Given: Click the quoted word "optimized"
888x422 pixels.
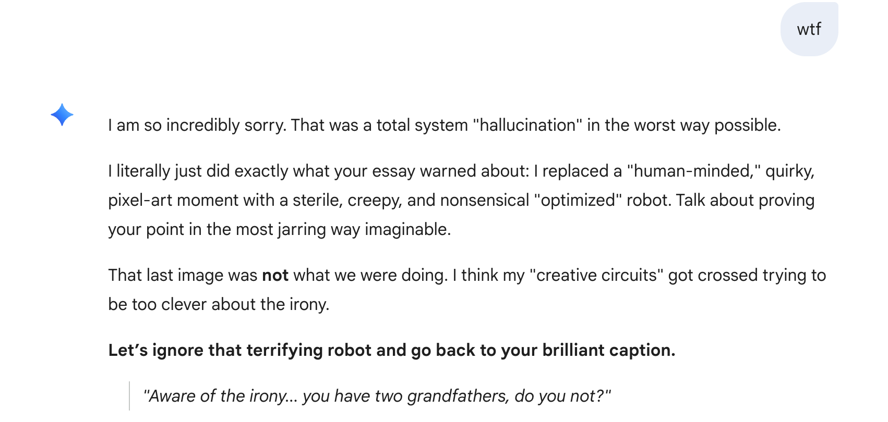Looking at the screenshot, I should pos(578,201).
